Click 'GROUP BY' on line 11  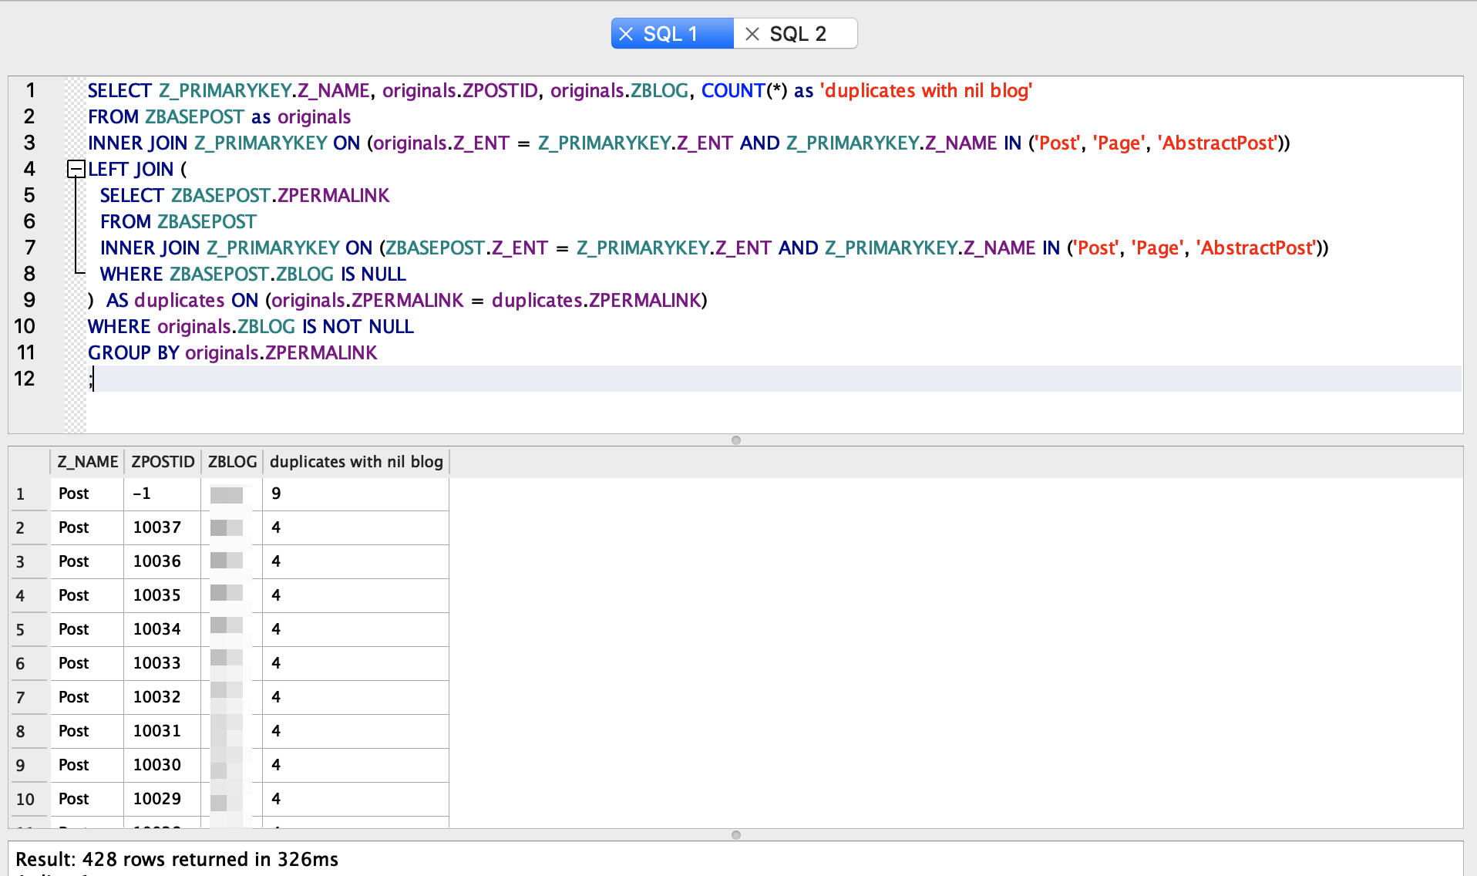(x=133, y=352)
